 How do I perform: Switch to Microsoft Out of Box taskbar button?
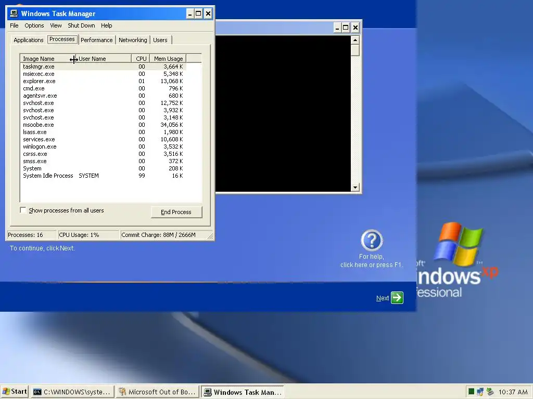click(157, 392)
